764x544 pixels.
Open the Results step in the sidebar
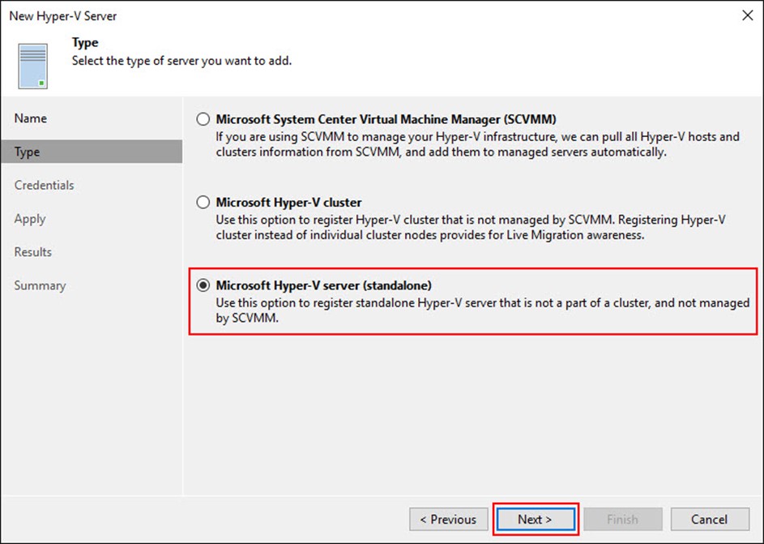point(32,252)
